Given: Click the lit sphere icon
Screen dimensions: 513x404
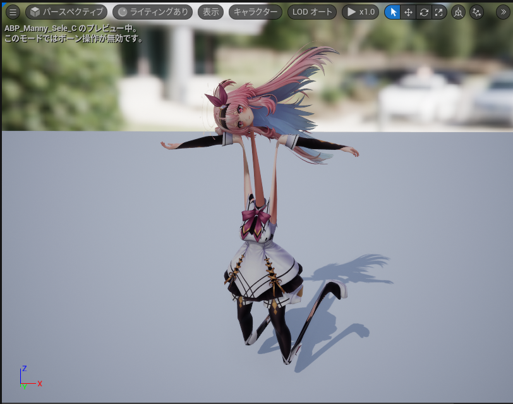Looking at the screenshot, I should pos(123,12).
